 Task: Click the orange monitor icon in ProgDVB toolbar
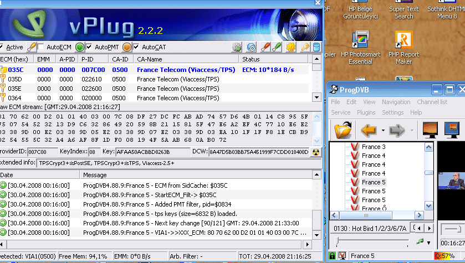click(x=430, y=130)
